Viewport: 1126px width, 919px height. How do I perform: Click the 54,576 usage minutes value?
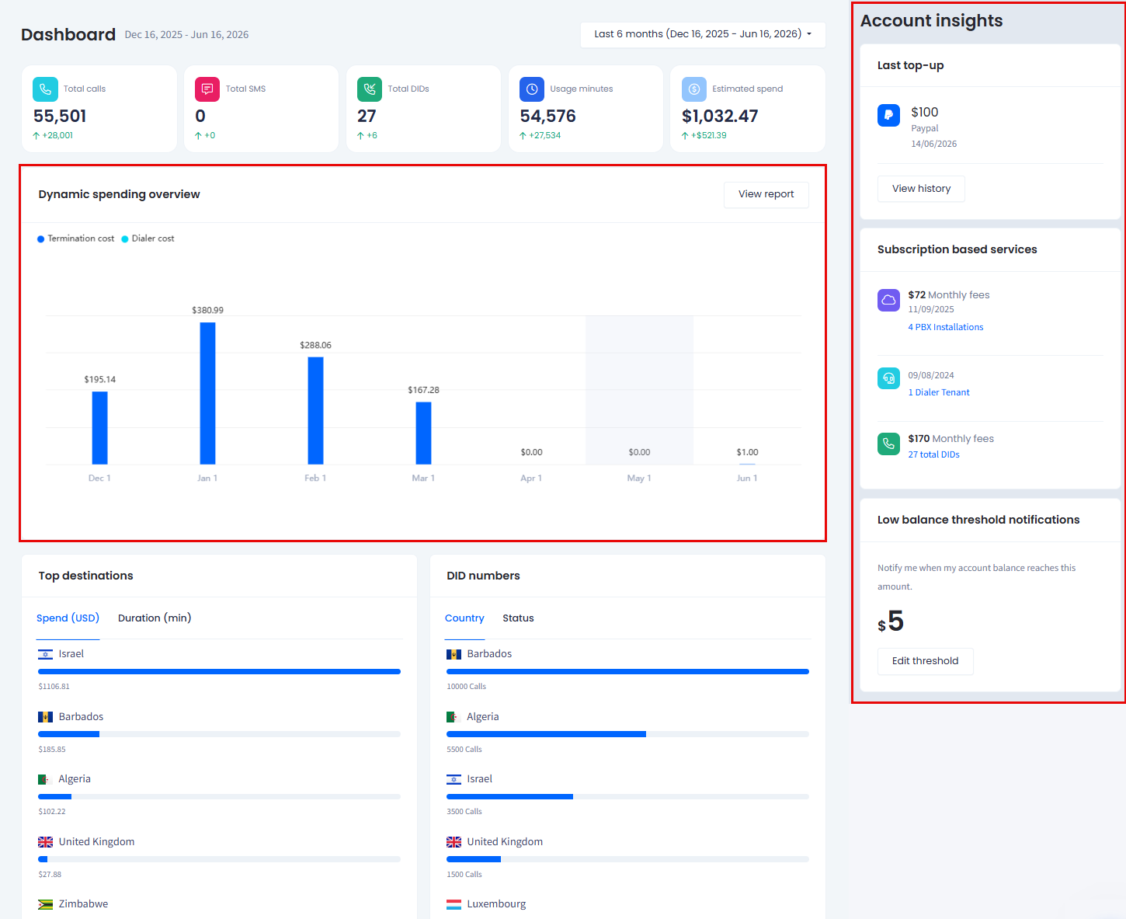(x=548, y=117)
